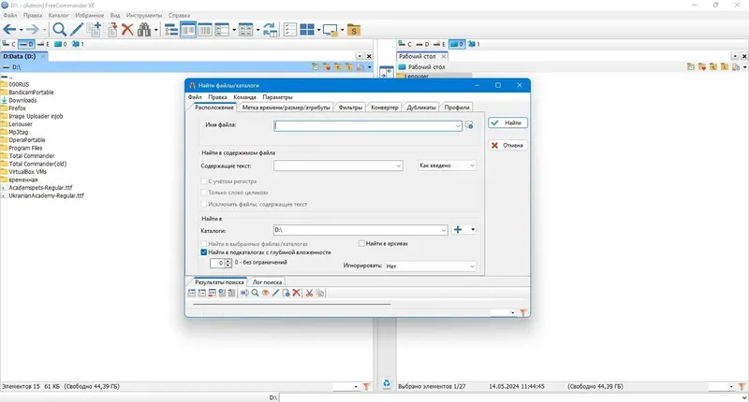Click the monitor with folder icon in toolbar

330,30
